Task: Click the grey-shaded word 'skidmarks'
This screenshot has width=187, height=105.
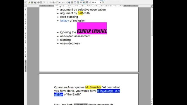Action: (x=81, y=104)
